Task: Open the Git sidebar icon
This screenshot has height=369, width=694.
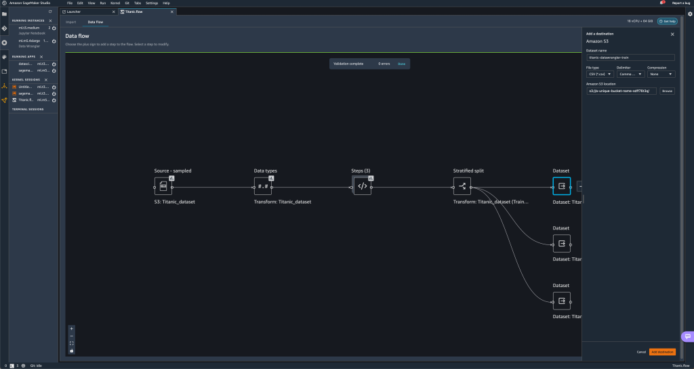Action: pos(5,28)
